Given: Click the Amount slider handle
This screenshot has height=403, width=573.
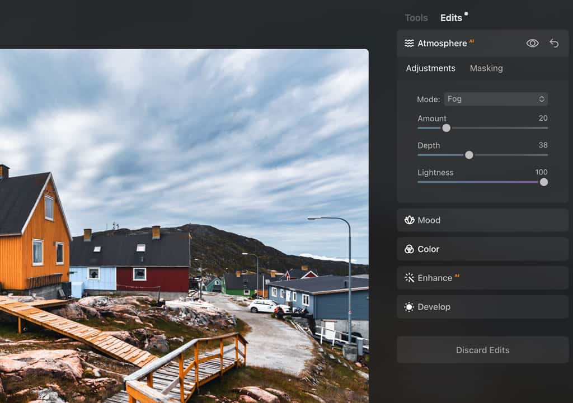Looking at the screenshot, I should pos(446,128).
